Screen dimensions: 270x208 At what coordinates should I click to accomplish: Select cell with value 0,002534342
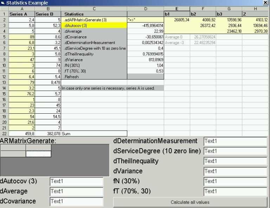click(x=146, y=43)
